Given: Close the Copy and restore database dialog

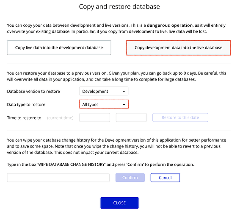Looking at the screenshot, I should 119,203.
